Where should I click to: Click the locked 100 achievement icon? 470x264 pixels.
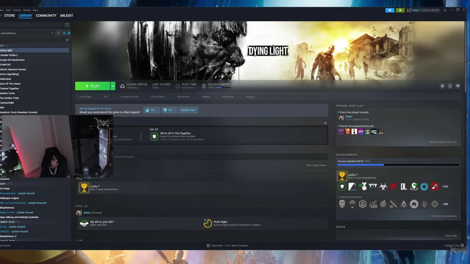click(x=373, y=204)
